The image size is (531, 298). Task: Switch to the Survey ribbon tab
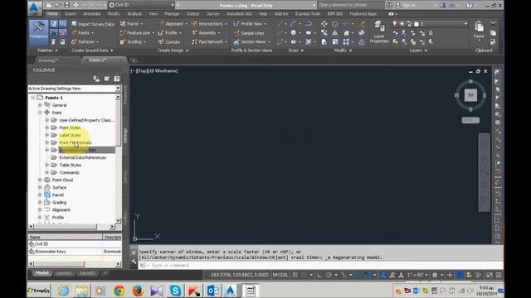tap(213, 14)
